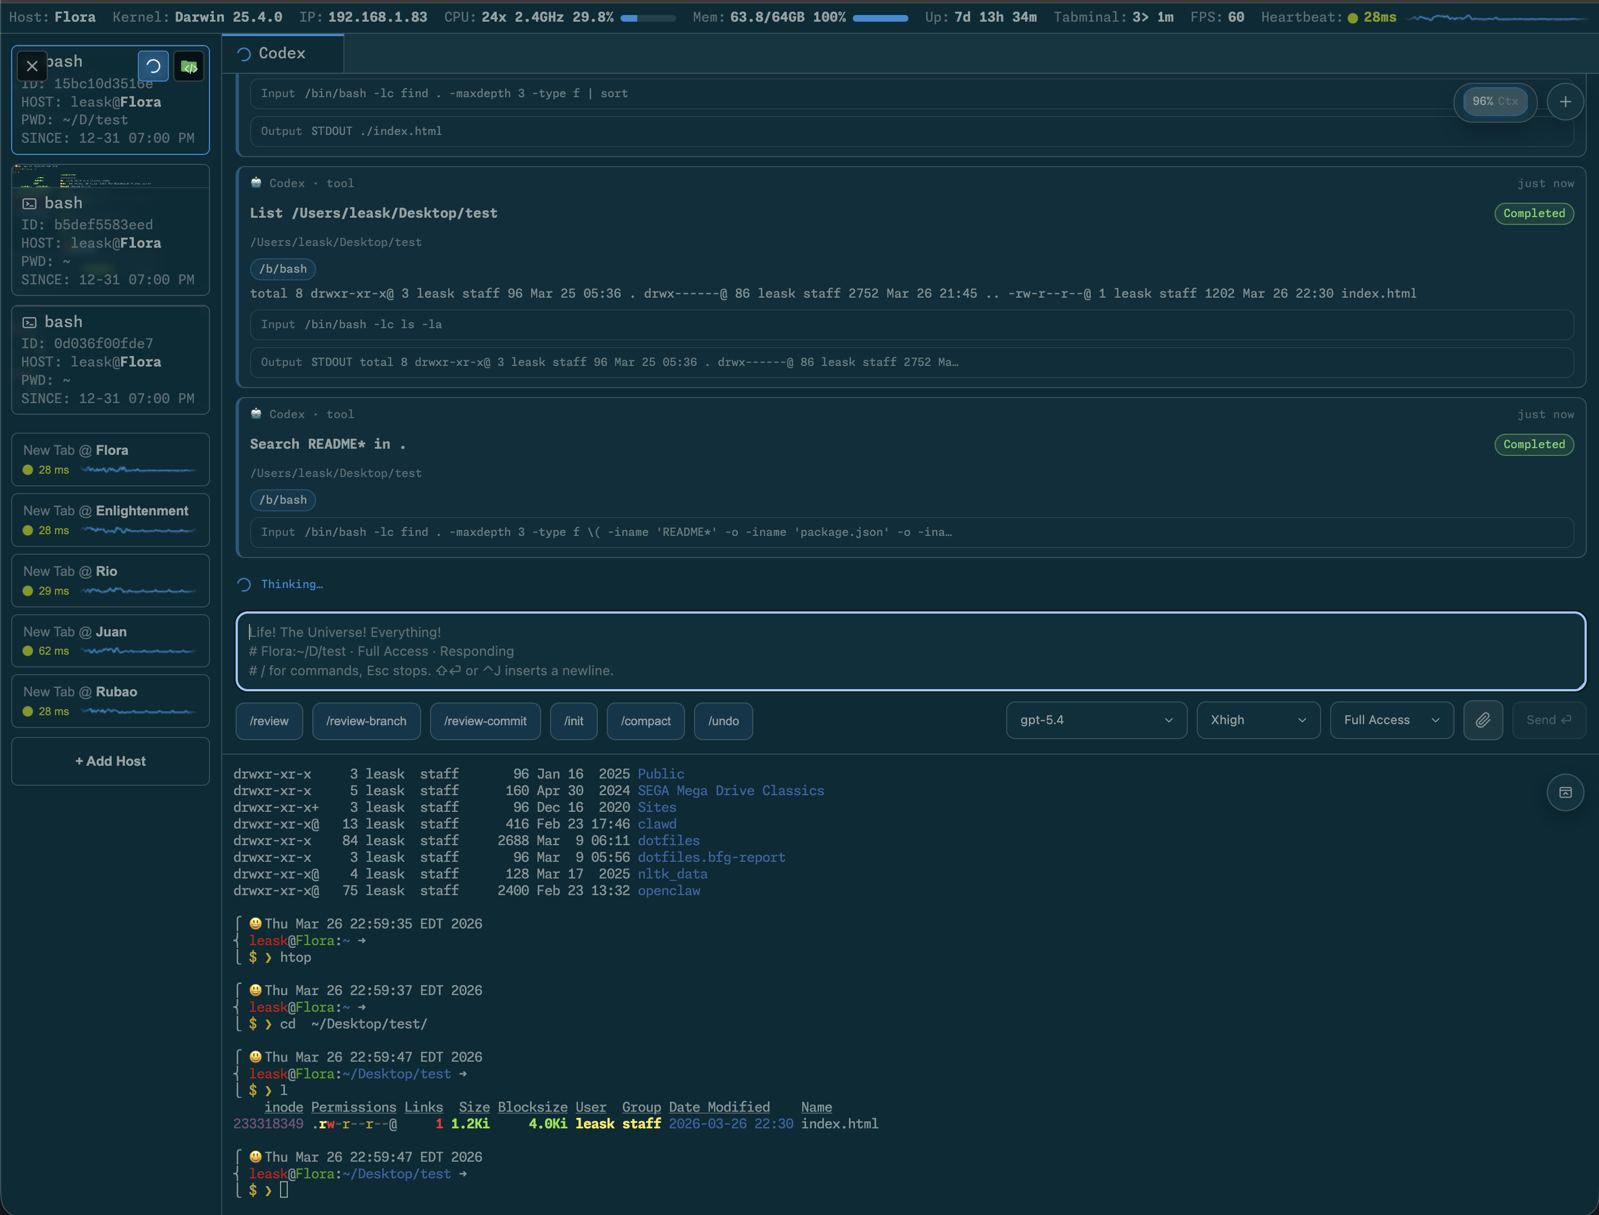Click terminal icon on bash 0d036f00fde7 card
The width and height of the screenshot is (1599, 1215).
coord(29,323)
